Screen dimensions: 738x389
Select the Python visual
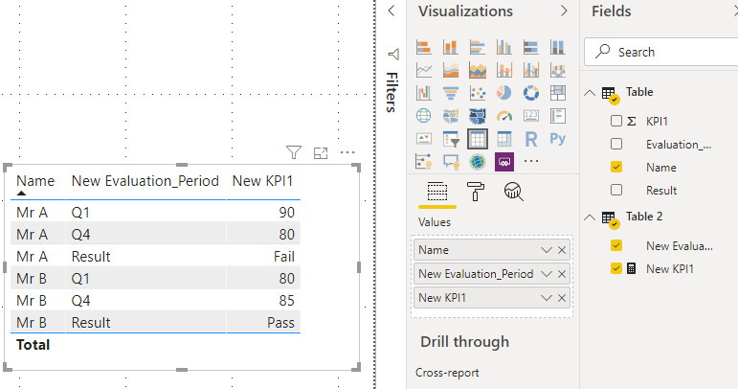click(x=558, y=139)
